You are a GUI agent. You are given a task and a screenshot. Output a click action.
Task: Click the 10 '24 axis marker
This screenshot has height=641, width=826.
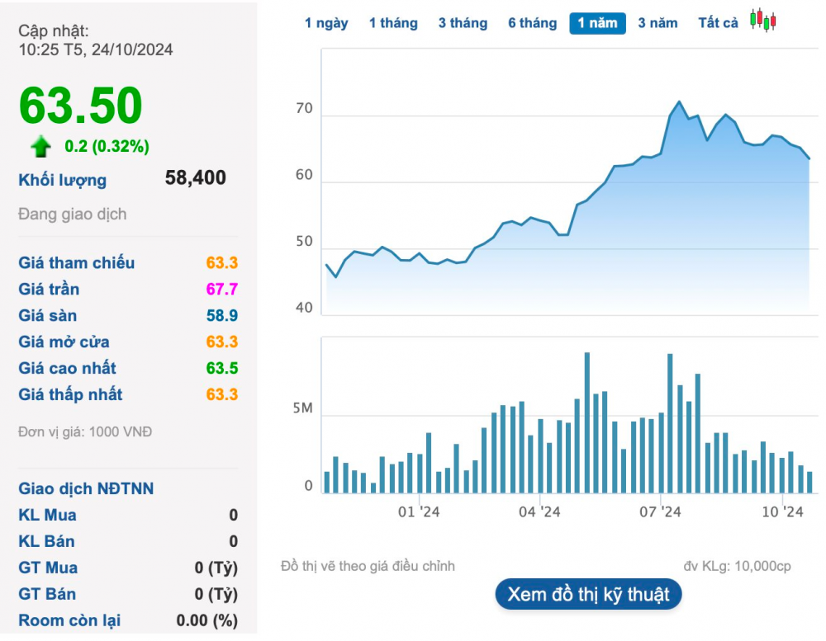[x=782, y=511]
